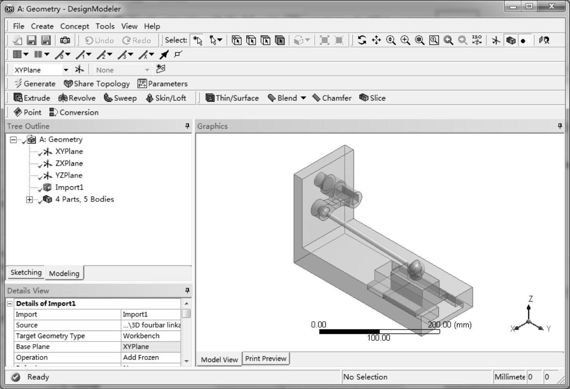Activate the Box Zoom tool
570x389 pixels.
pos(405,40)
